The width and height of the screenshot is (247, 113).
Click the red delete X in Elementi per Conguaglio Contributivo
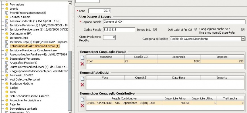(82, 105)
